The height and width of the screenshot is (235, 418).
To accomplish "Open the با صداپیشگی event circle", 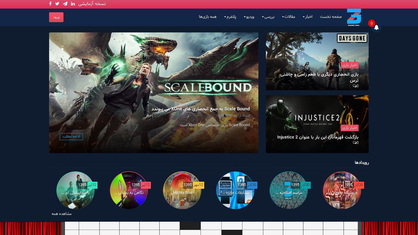I will click(x=75, y=190).
